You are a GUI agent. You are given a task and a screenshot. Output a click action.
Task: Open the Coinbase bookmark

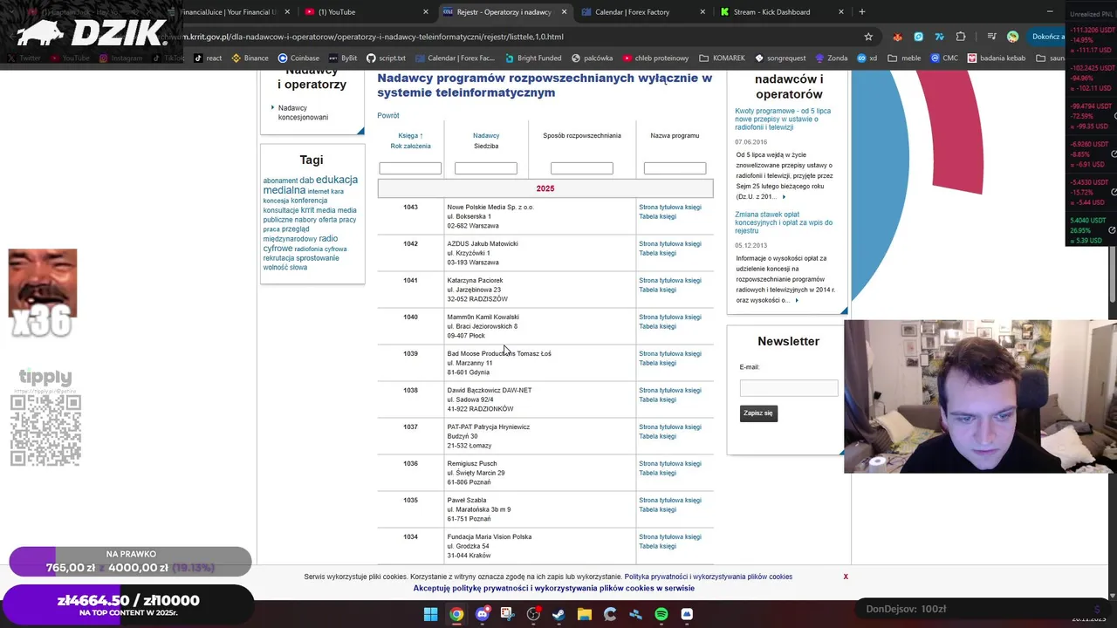pyautogui.click(x=298, y=58)
